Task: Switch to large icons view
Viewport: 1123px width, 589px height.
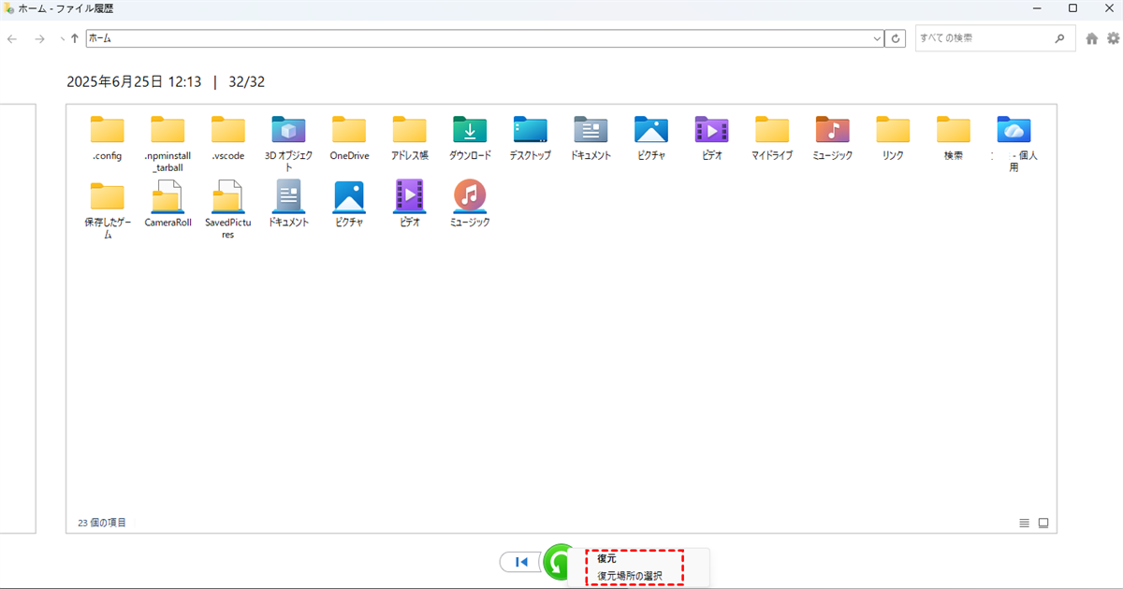Action: pyautogui.click(x=1043, y=523)
